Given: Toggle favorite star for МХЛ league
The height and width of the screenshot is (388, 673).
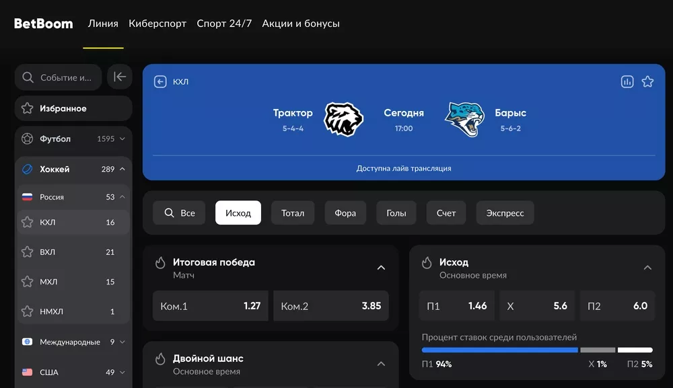Looking at the screenshot, I should tap(27, 282).
